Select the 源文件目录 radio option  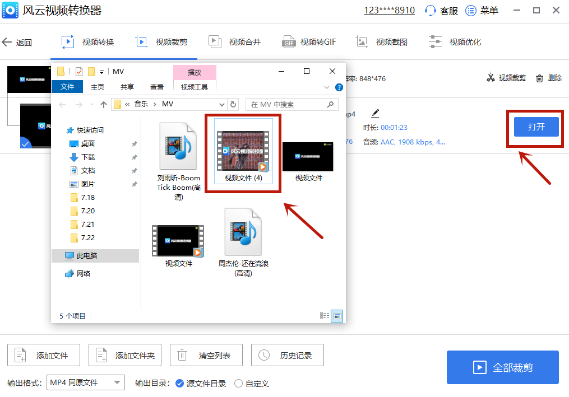(x=179, y=383)
